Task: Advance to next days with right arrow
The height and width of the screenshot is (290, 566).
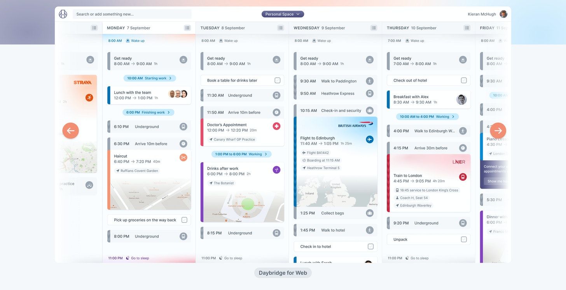Action: pos(498,131)
